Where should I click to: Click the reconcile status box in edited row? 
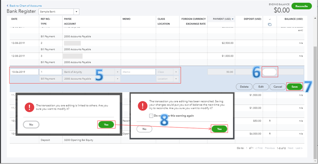pyautogui.click(x=270, y=72)
